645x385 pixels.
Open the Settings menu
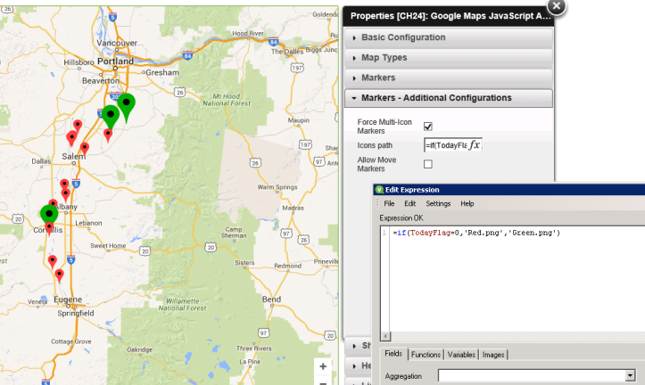click(x=438, y=203)
